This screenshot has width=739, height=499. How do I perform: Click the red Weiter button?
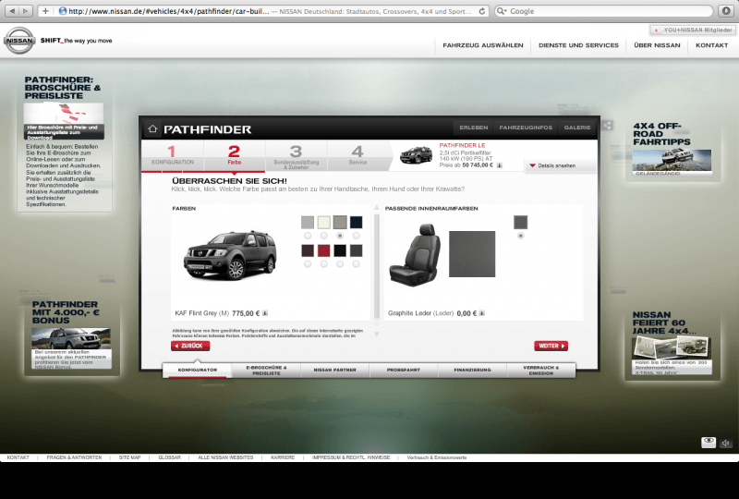[x=551, y=346]
